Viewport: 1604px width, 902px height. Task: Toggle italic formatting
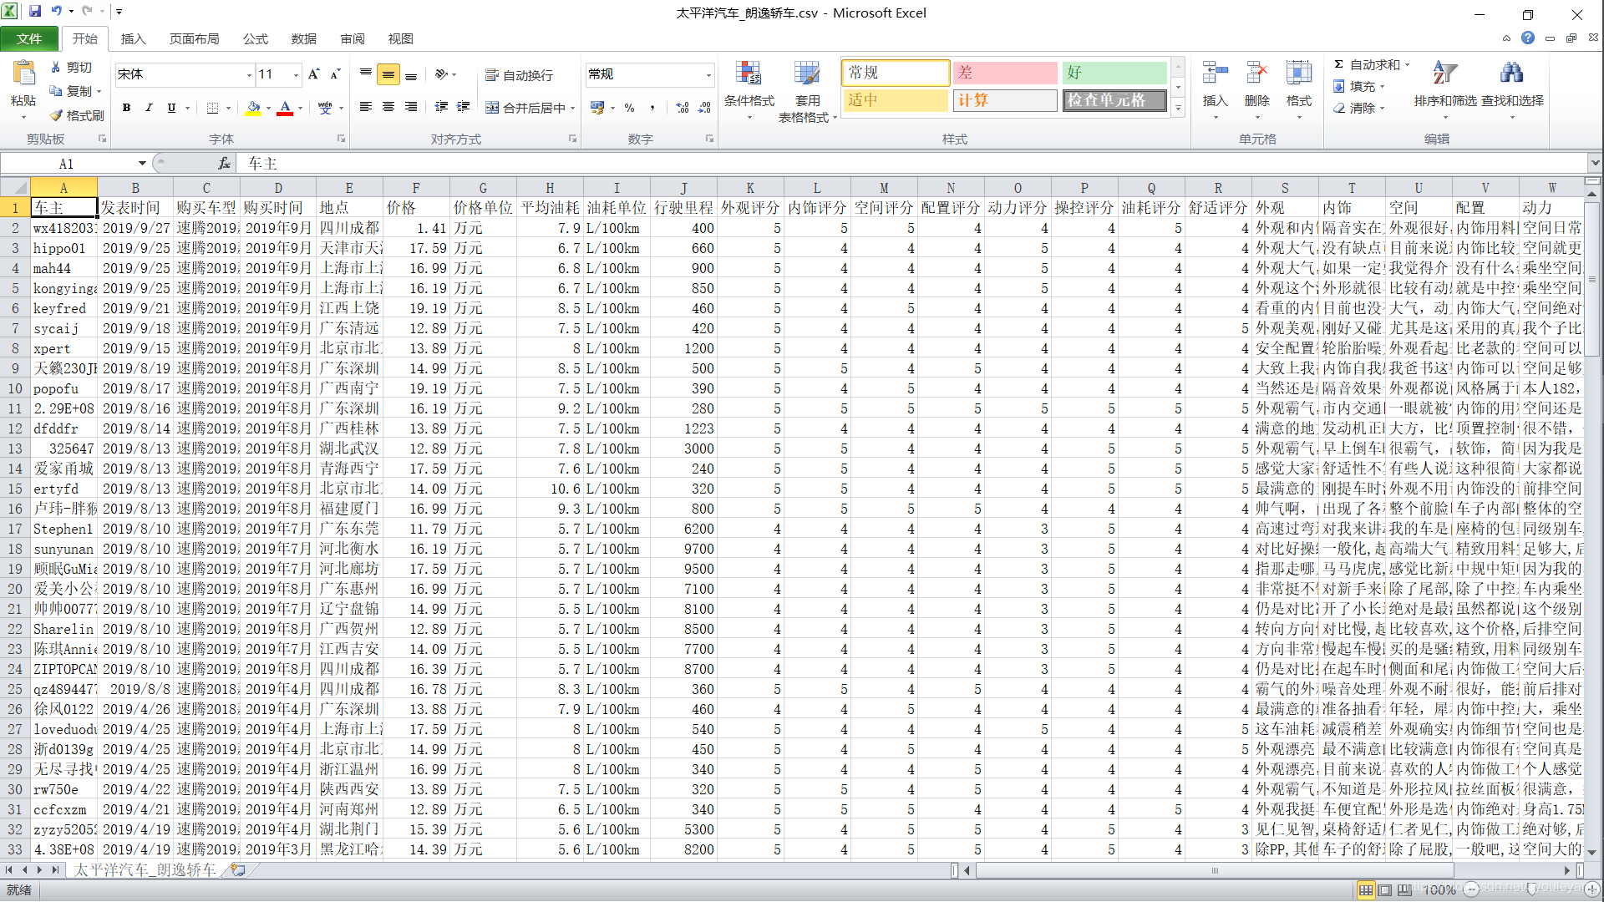click(x=149, y=108)
